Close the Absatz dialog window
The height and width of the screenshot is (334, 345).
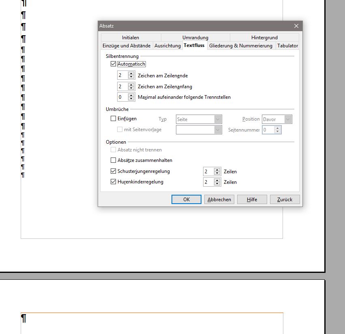pos(296,26)
